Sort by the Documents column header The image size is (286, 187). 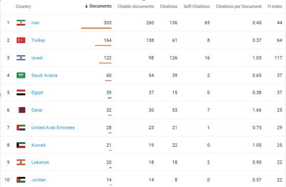[x=98, y=6]
